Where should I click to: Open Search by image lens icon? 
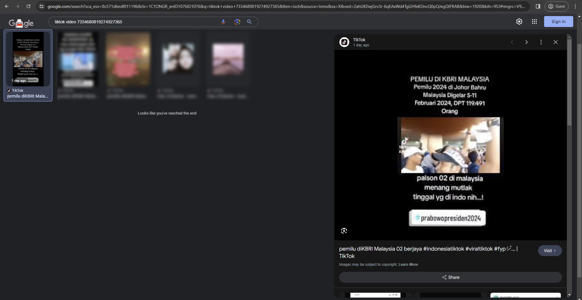(237, 22)
